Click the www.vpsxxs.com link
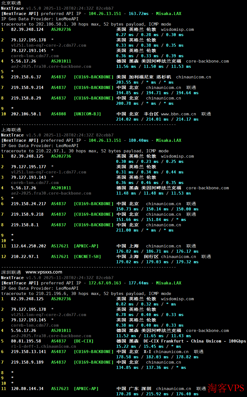This screenshot has width=247, height=397. point(43,272)
